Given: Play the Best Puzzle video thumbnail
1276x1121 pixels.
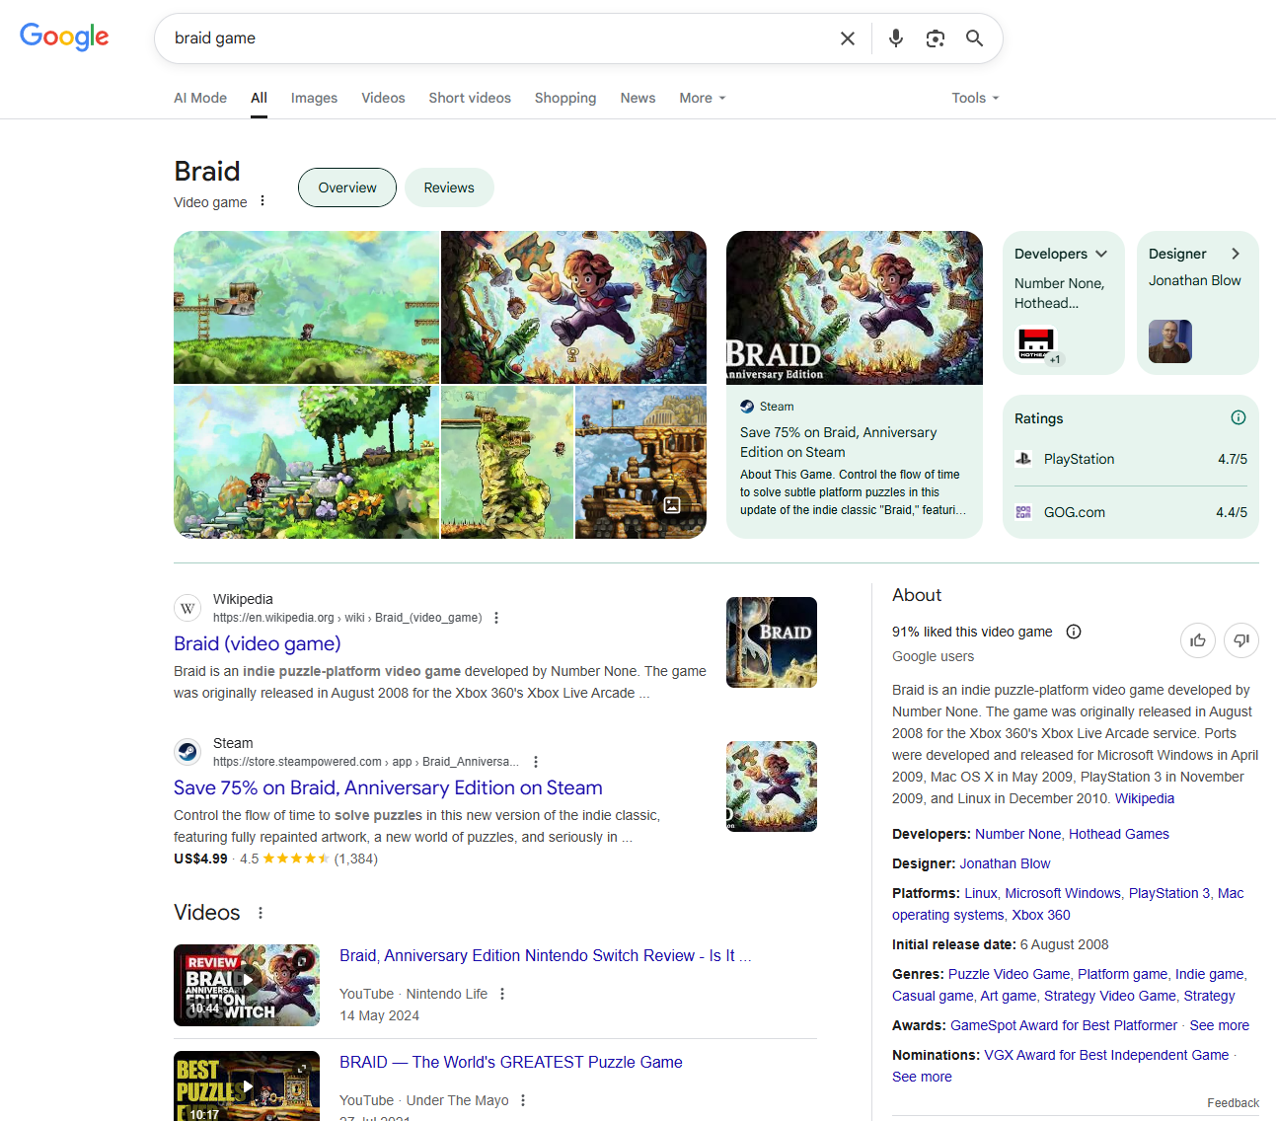Looking at the screenshot, I should point(247,1085).
